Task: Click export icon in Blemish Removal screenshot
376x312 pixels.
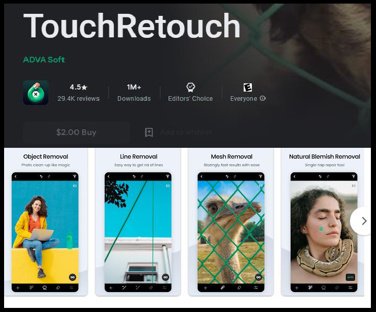Action: point(354,176)
